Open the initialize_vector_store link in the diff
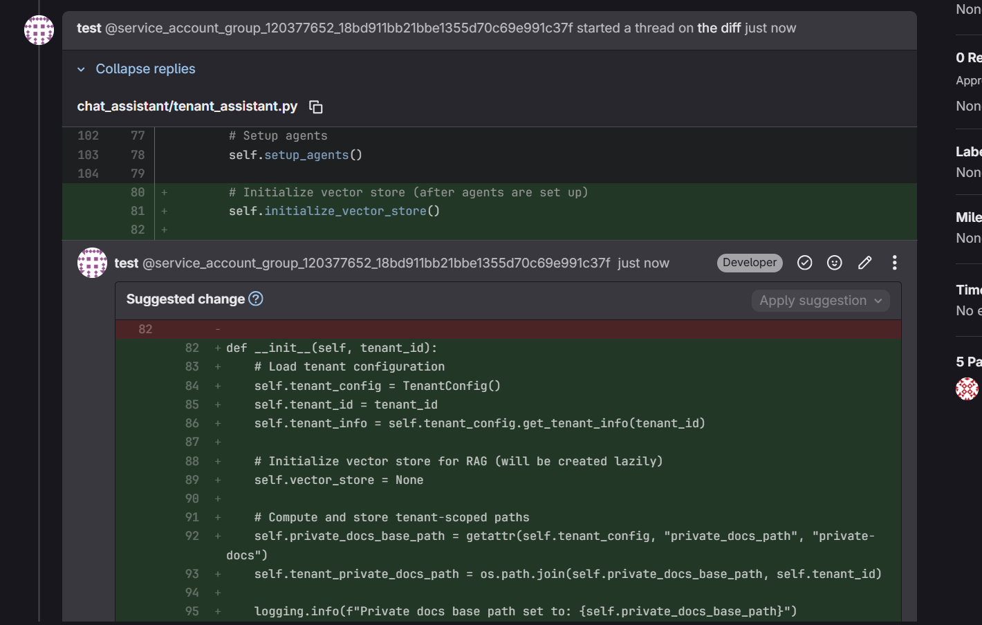The height and width of the screenshot is (625, 982). click(346, 211)
